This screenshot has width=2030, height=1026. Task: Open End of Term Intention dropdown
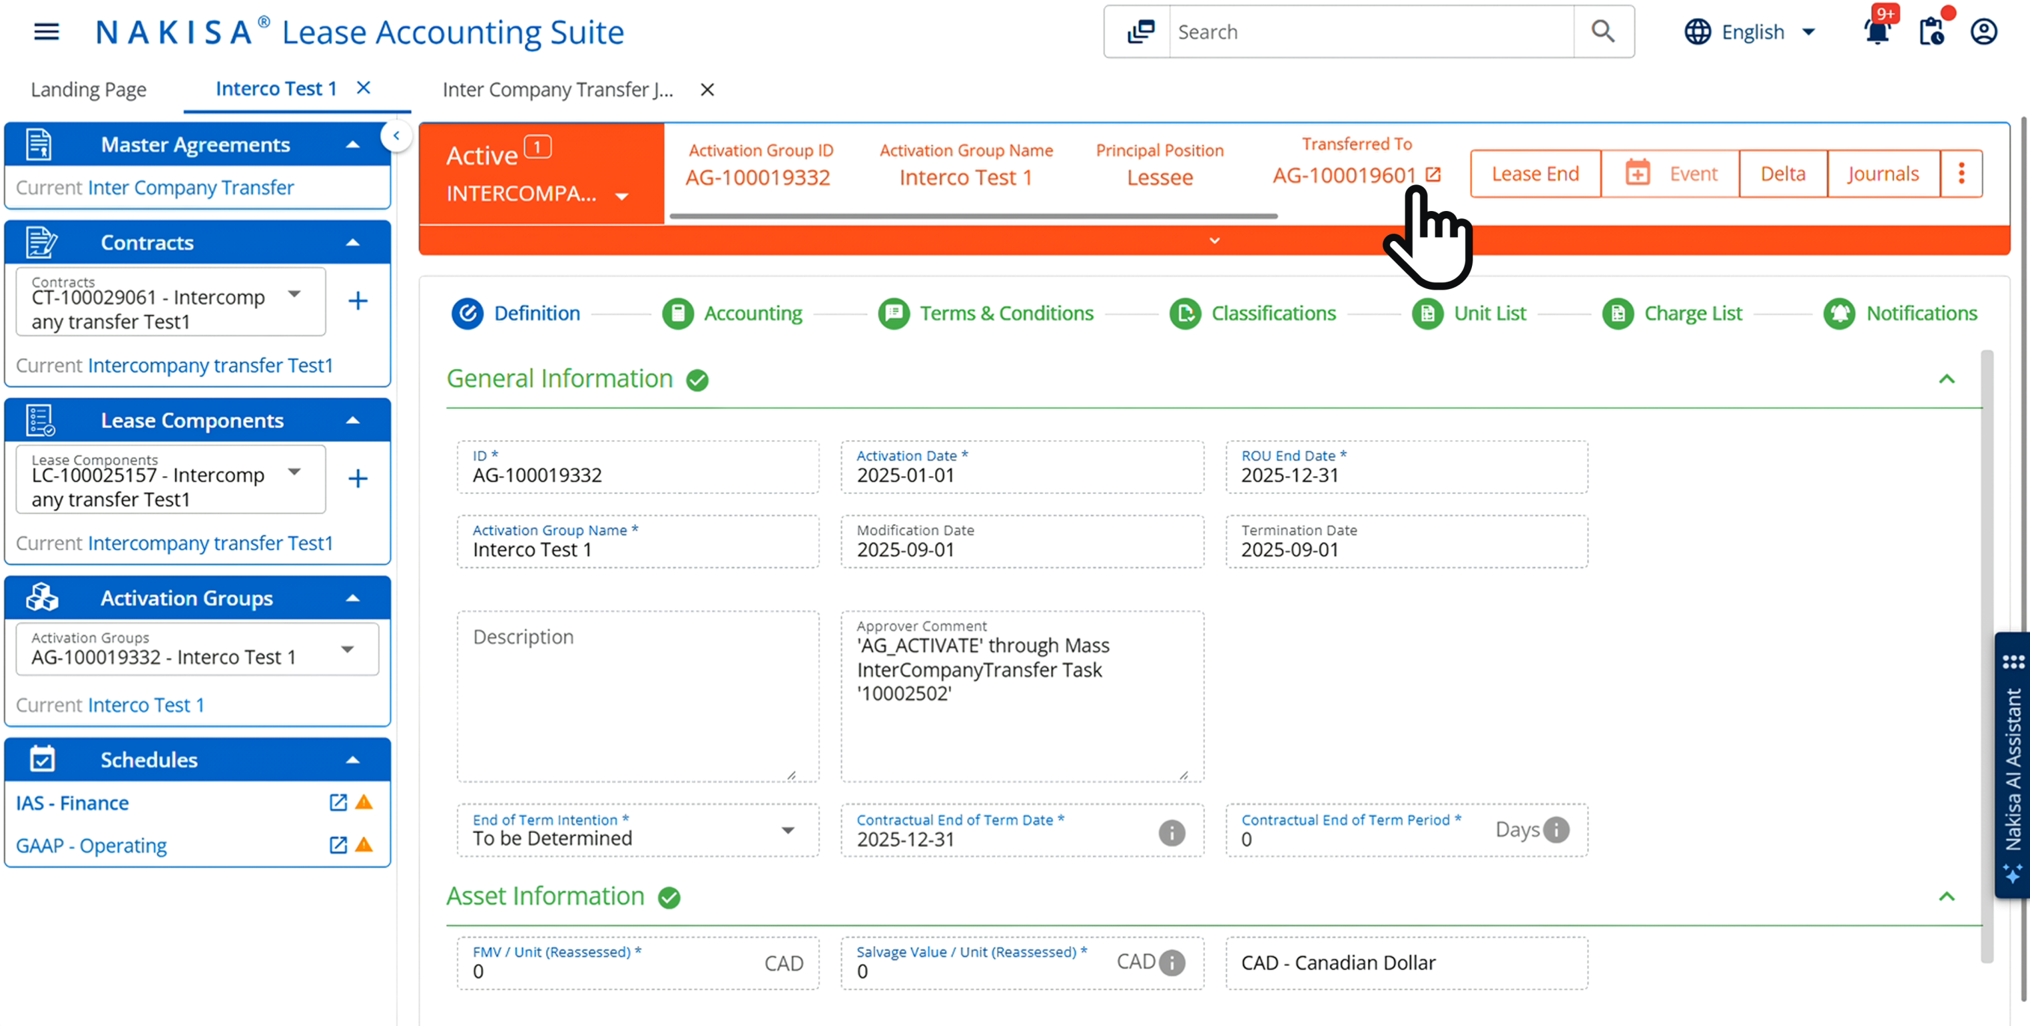(x=787, y=830)
